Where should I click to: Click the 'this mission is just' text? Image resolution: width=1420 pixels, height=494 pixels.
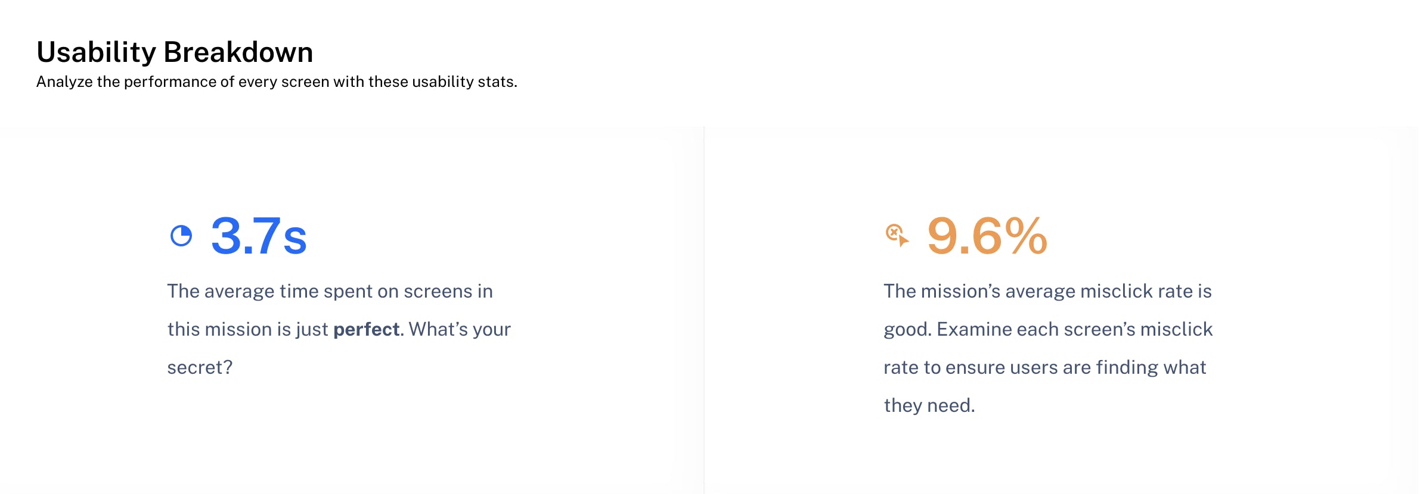click(248, 329)
